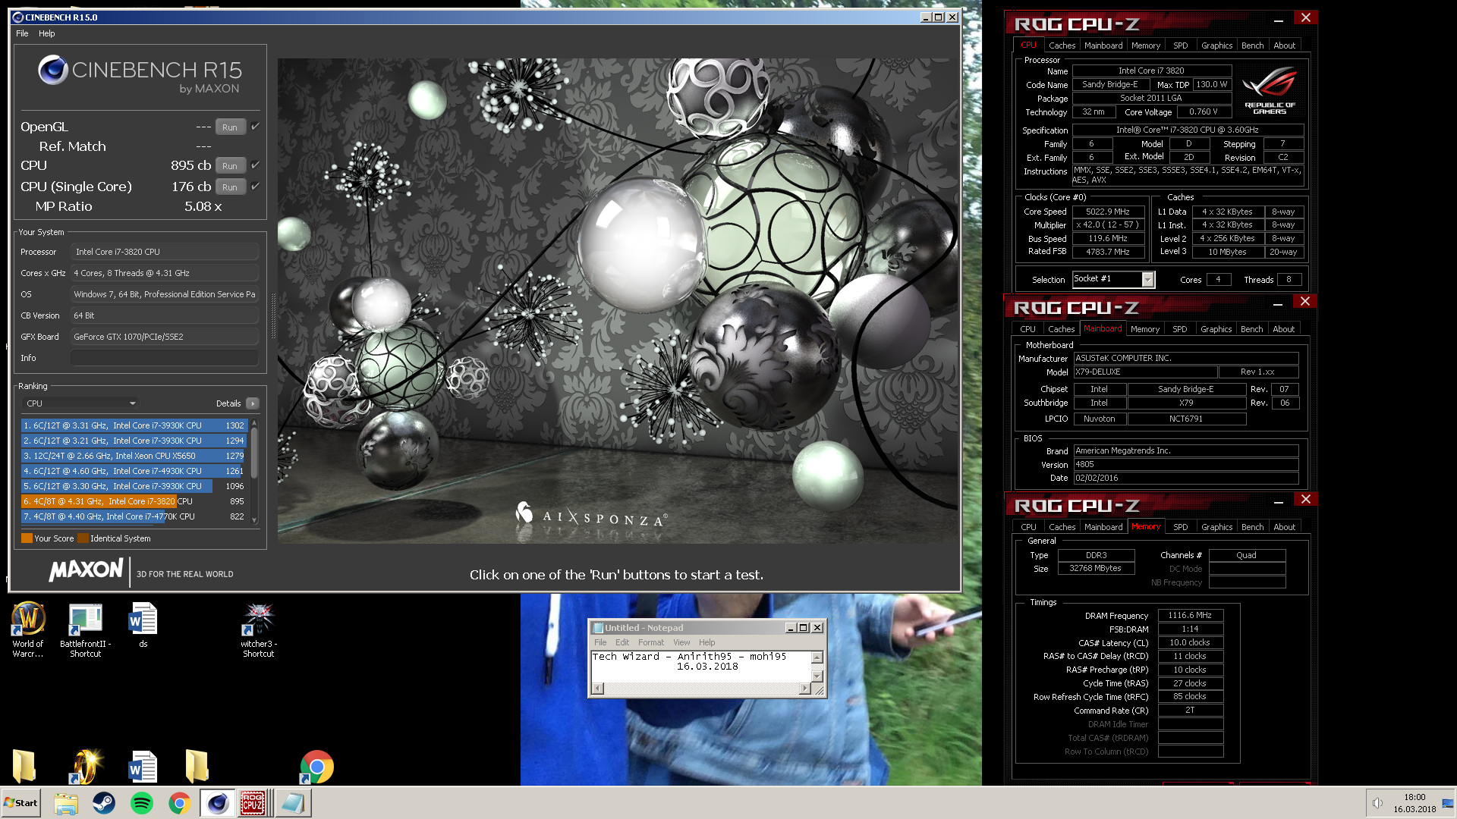Click the AIXSPONZA rendered scene image
Viewport: 1457px width, 819px height.
tap(618, 300)
